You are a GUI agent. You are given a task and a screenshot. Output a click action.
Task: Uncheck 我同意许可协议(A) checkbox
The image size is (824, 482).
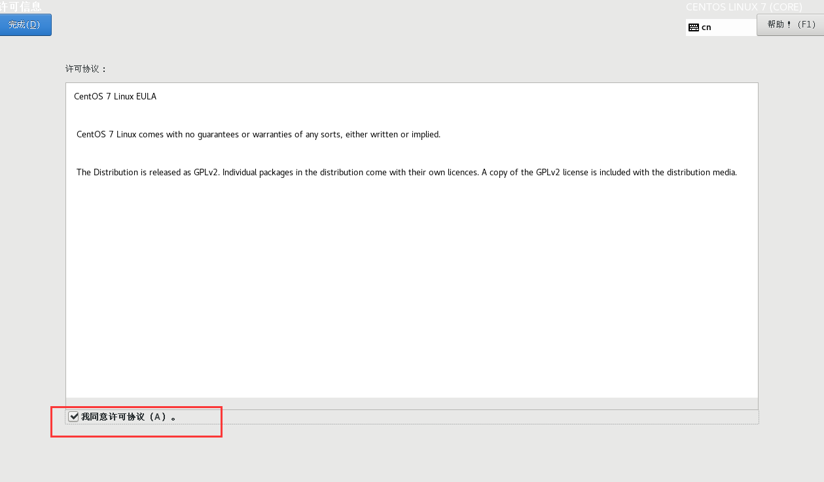pos(73,417)
